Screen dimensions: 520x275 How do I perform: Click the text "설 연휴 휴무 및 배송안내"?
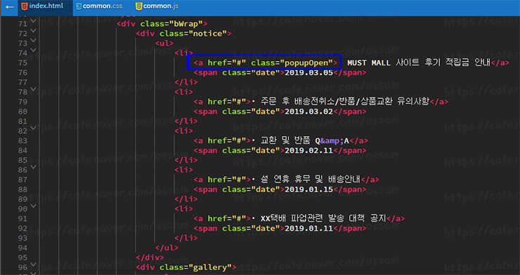click(x=311, y=180)
